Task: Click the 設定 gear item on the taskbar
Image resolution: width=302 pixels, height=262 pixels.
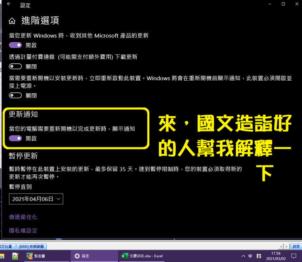Action: point(94,256)
